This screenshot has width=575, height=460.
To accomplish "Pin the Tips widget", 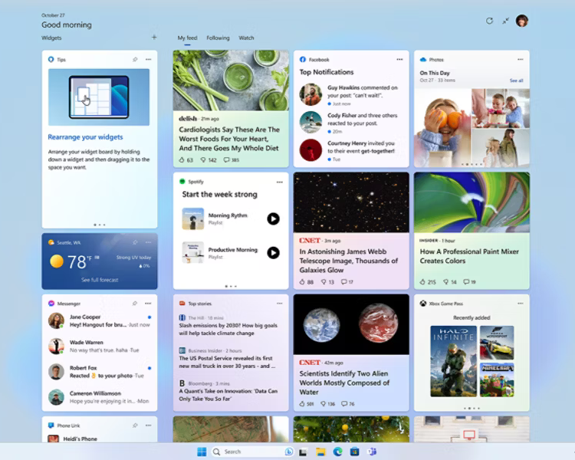I will click(135, 60).
